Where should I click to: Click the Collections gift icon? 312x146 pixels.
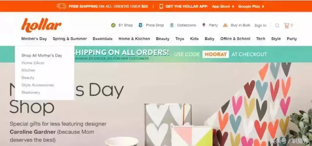(x=172, y=25)
